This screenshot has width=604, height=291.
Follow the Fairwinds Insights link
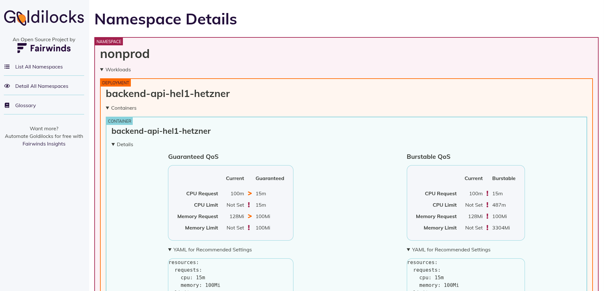click(x=44, y=144)
